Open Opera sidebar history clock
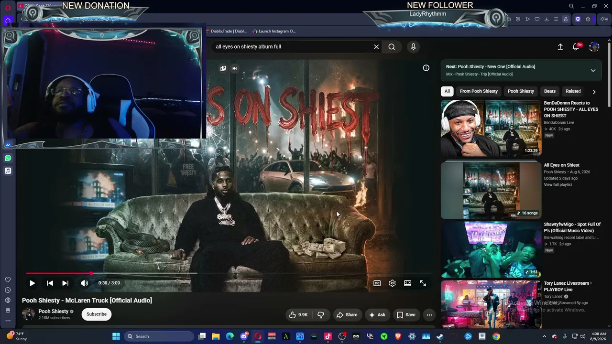Image resolution: width=612 pixels, height=344 pixels. click(8, 290)
